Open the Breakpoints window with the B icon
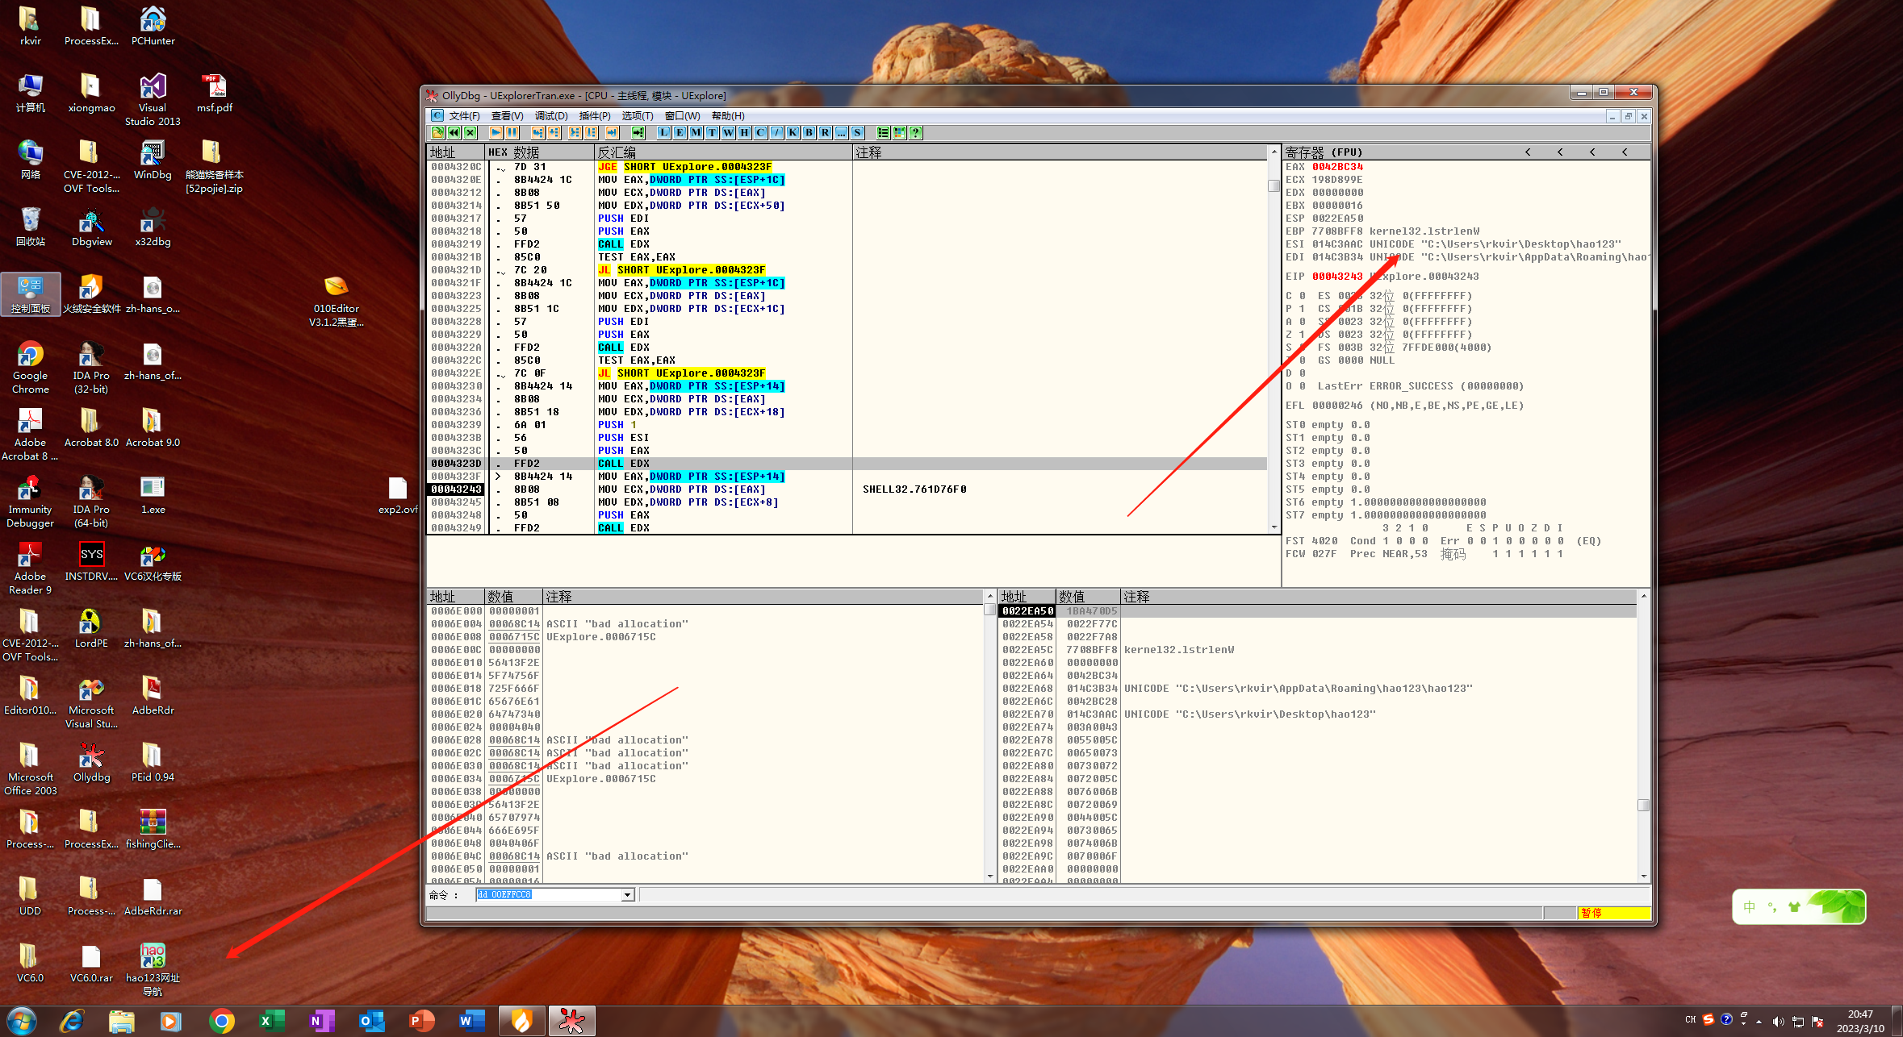Screen dimensions: 1903x1037 tap(809, 132)
